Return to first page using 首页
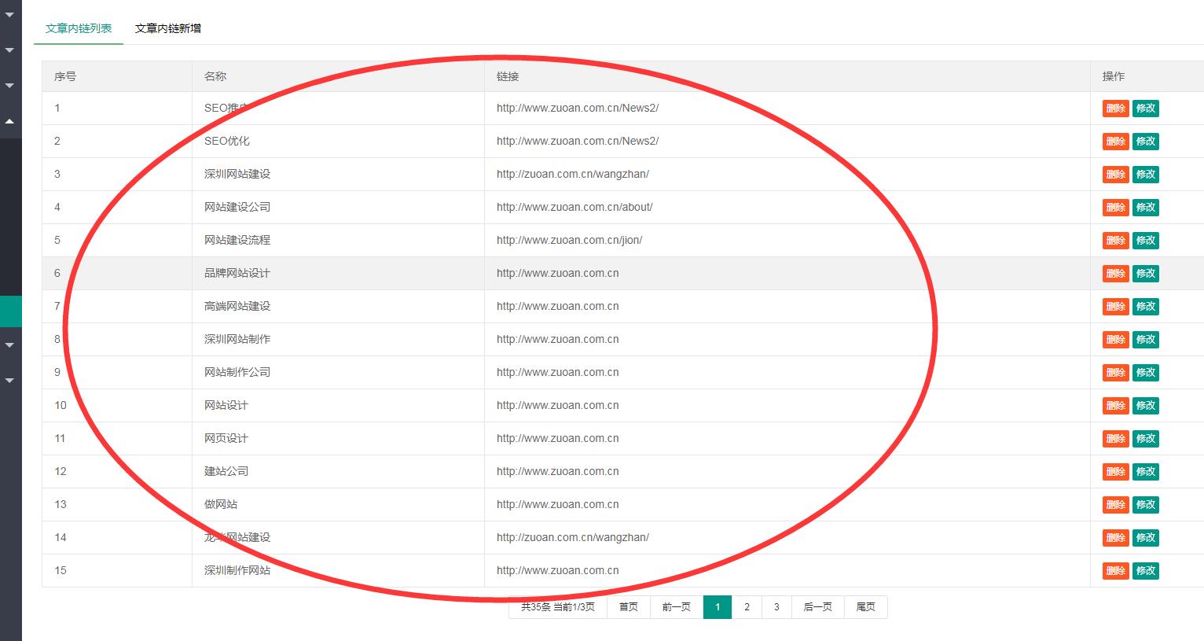The image size is (1204, 641). tap(628, 607)
